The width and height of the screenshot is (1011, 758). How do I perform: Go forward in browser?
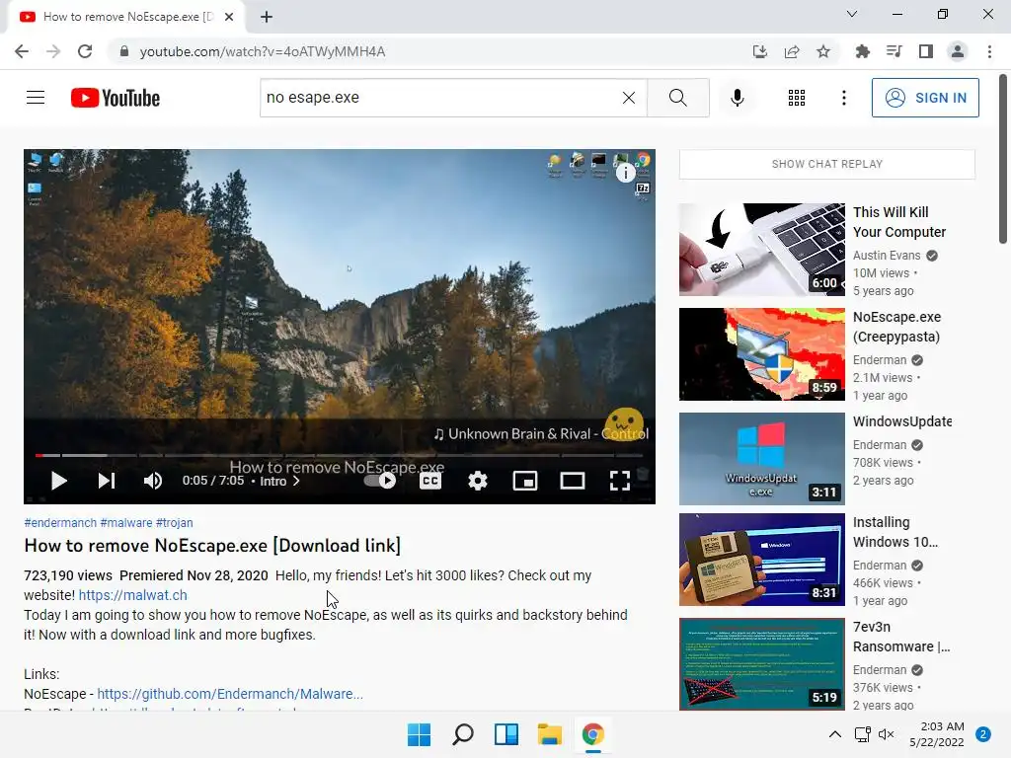(x=53, y=51)
